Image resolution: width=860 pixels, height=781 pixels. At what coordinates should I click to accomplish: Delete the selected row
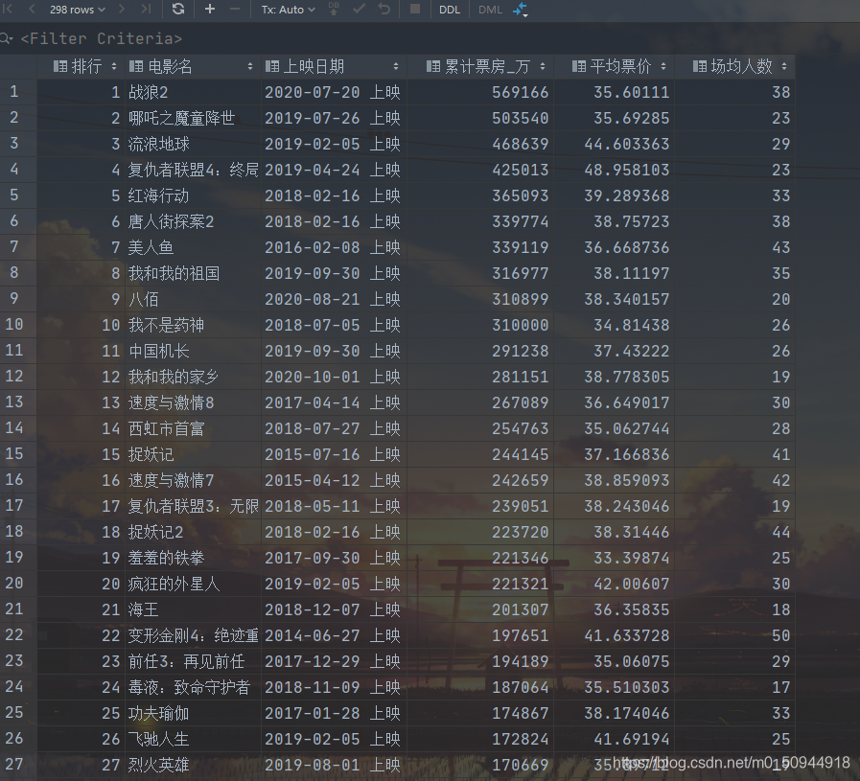(235, 10)
